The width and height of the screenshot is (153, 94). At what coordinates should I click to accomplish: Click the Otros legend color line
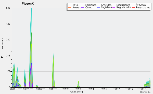click(x=83, y=8)
